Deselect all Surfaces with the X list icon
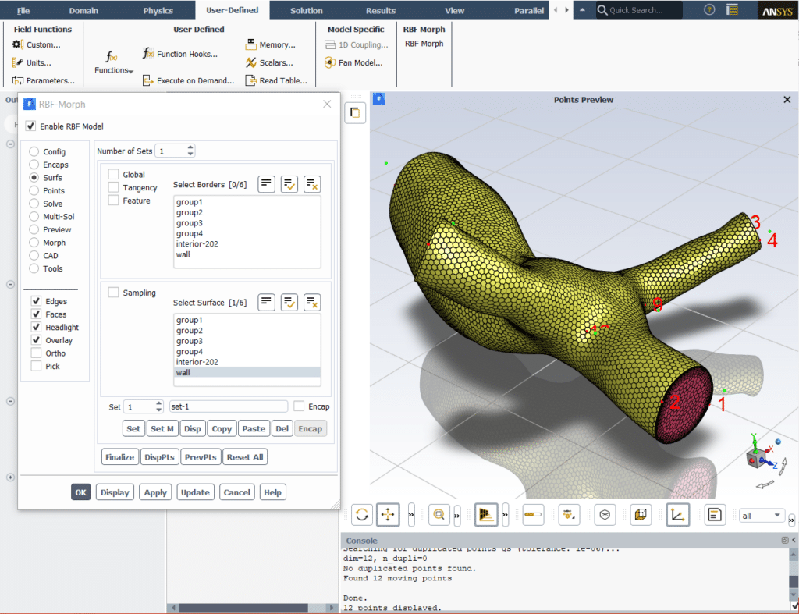Screen dimensions: 799x614 tap(312, 302)
